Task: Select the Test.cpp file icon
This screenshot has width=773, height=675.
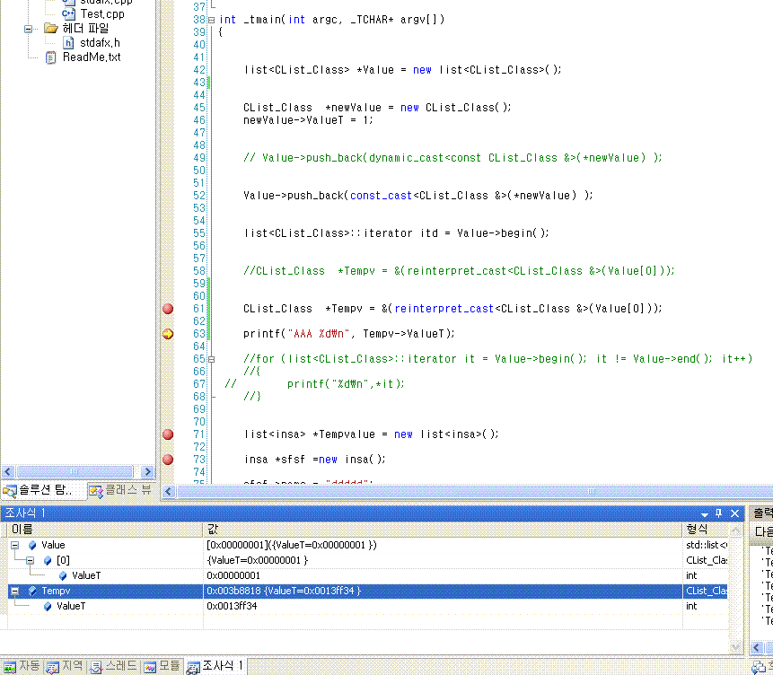Action: click(68, 13)
